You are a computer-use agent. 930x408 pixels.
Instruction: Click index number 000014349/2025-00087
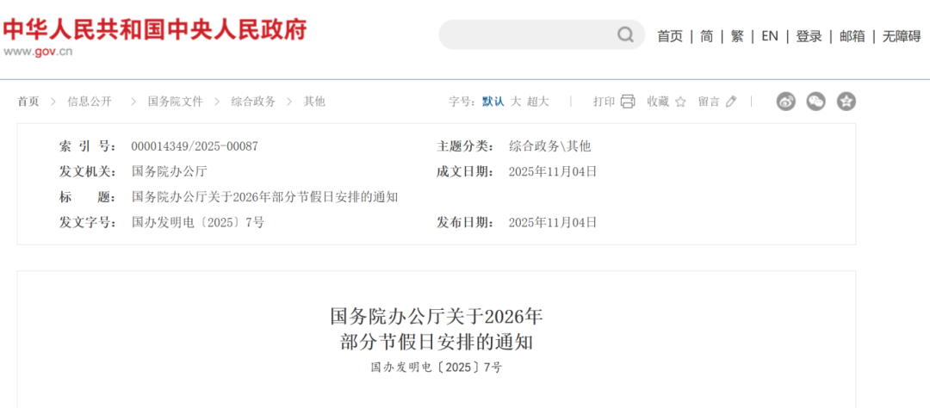pyautogui.click(x=195, y=146)
